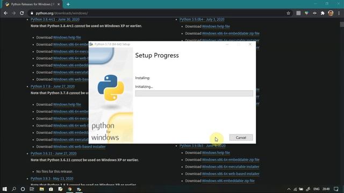The width and height of the screenshot is (344, 193).
Task: Open the Chrome profile avatar
Action: (331, 13)
